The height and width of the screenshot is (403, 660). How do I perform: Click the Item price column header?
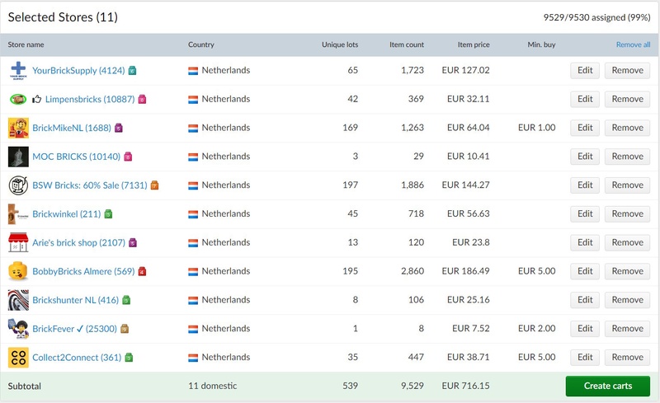click(x=474, y=45)
